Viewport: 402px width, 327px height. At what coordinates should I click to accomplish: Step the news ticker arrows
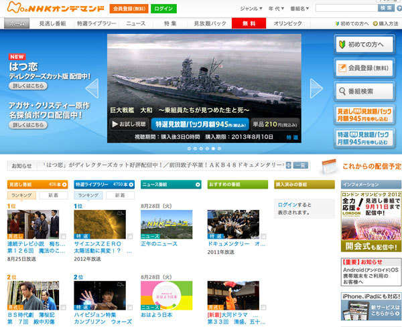click(288, 165)
